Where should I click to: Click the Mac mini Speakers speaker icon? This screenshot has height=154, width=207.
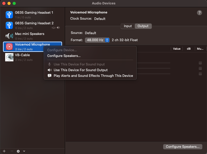pos(9,36)
